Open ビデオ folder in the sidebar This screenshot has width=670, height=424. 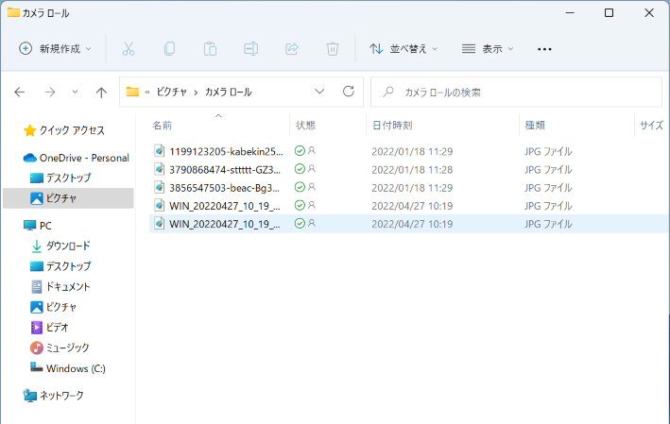point(49,328)
